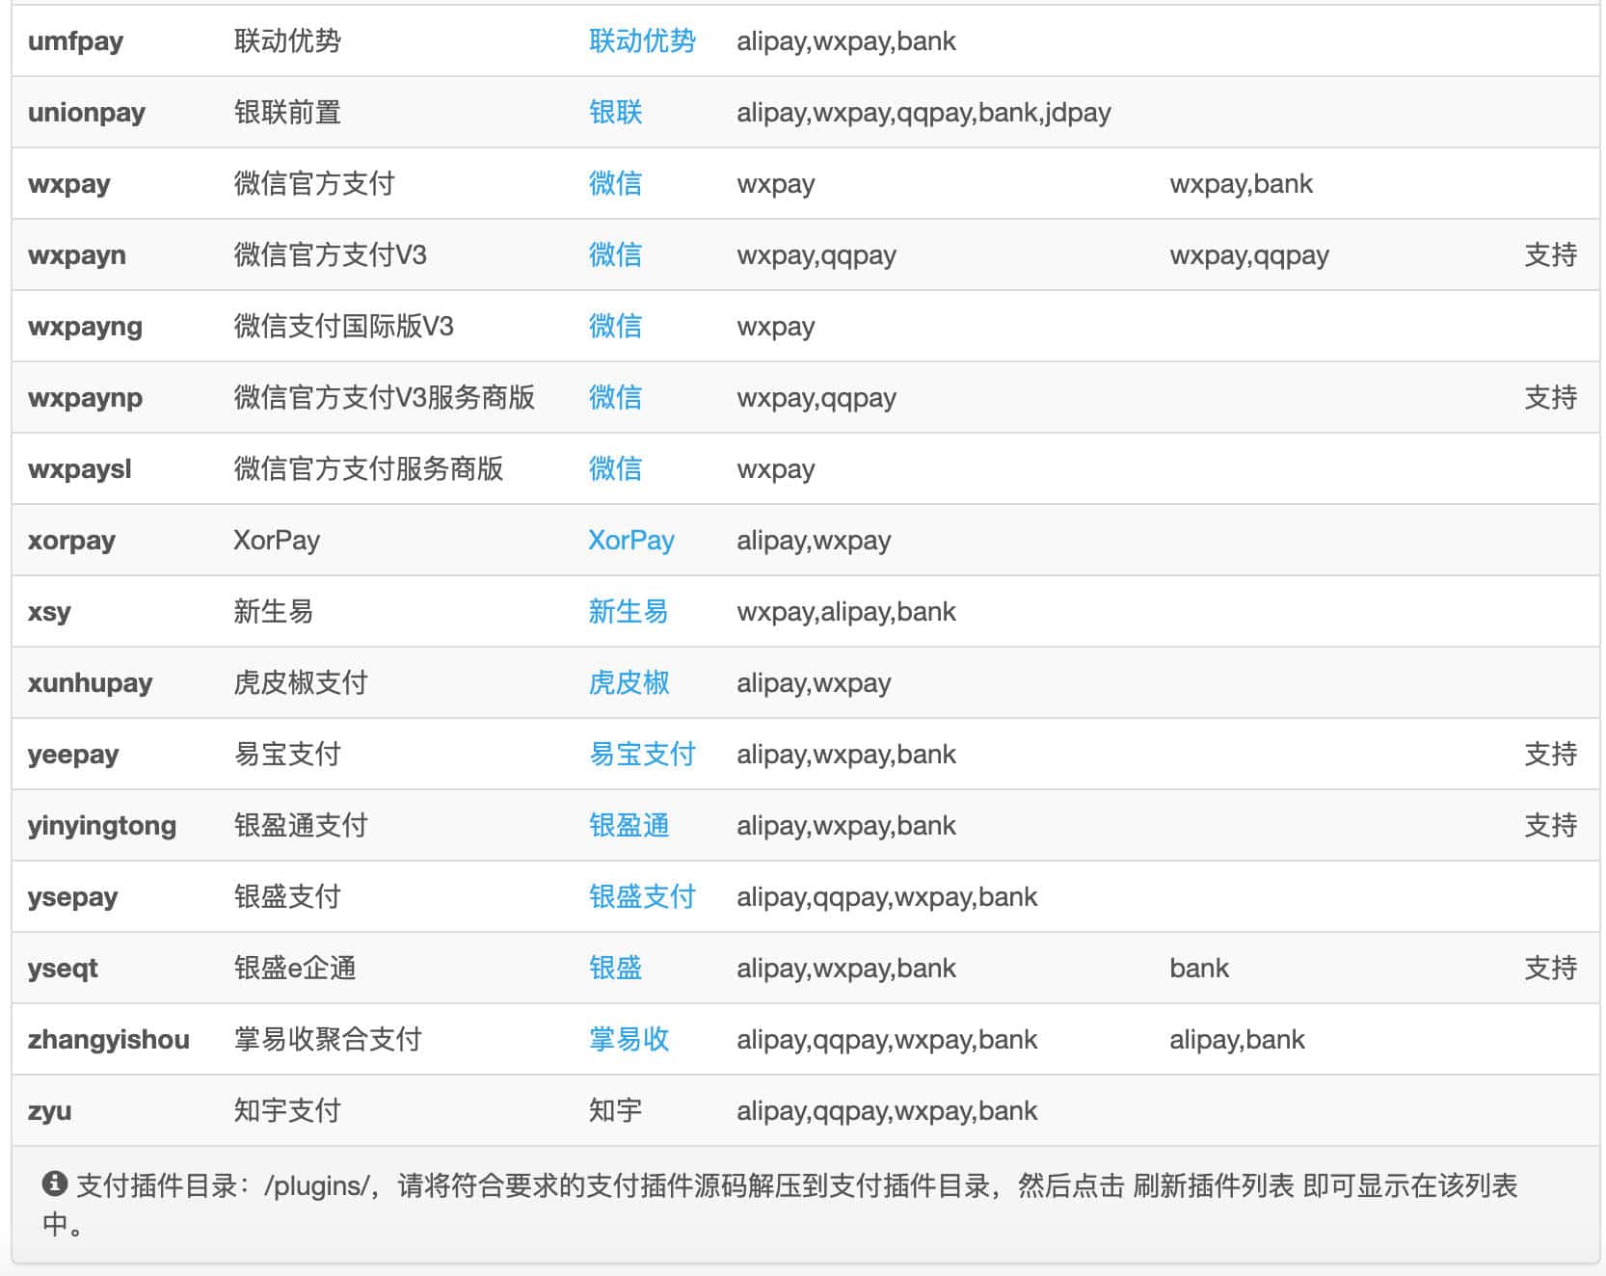
Task: Select the xorpay plugin name
Action: coord(71,541)
